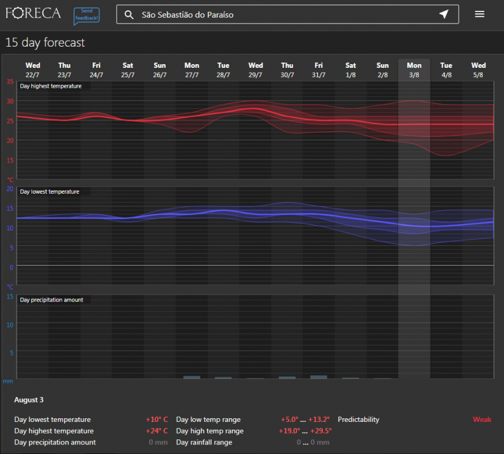Select Sat 25/7 day column

tap(128, 70)
